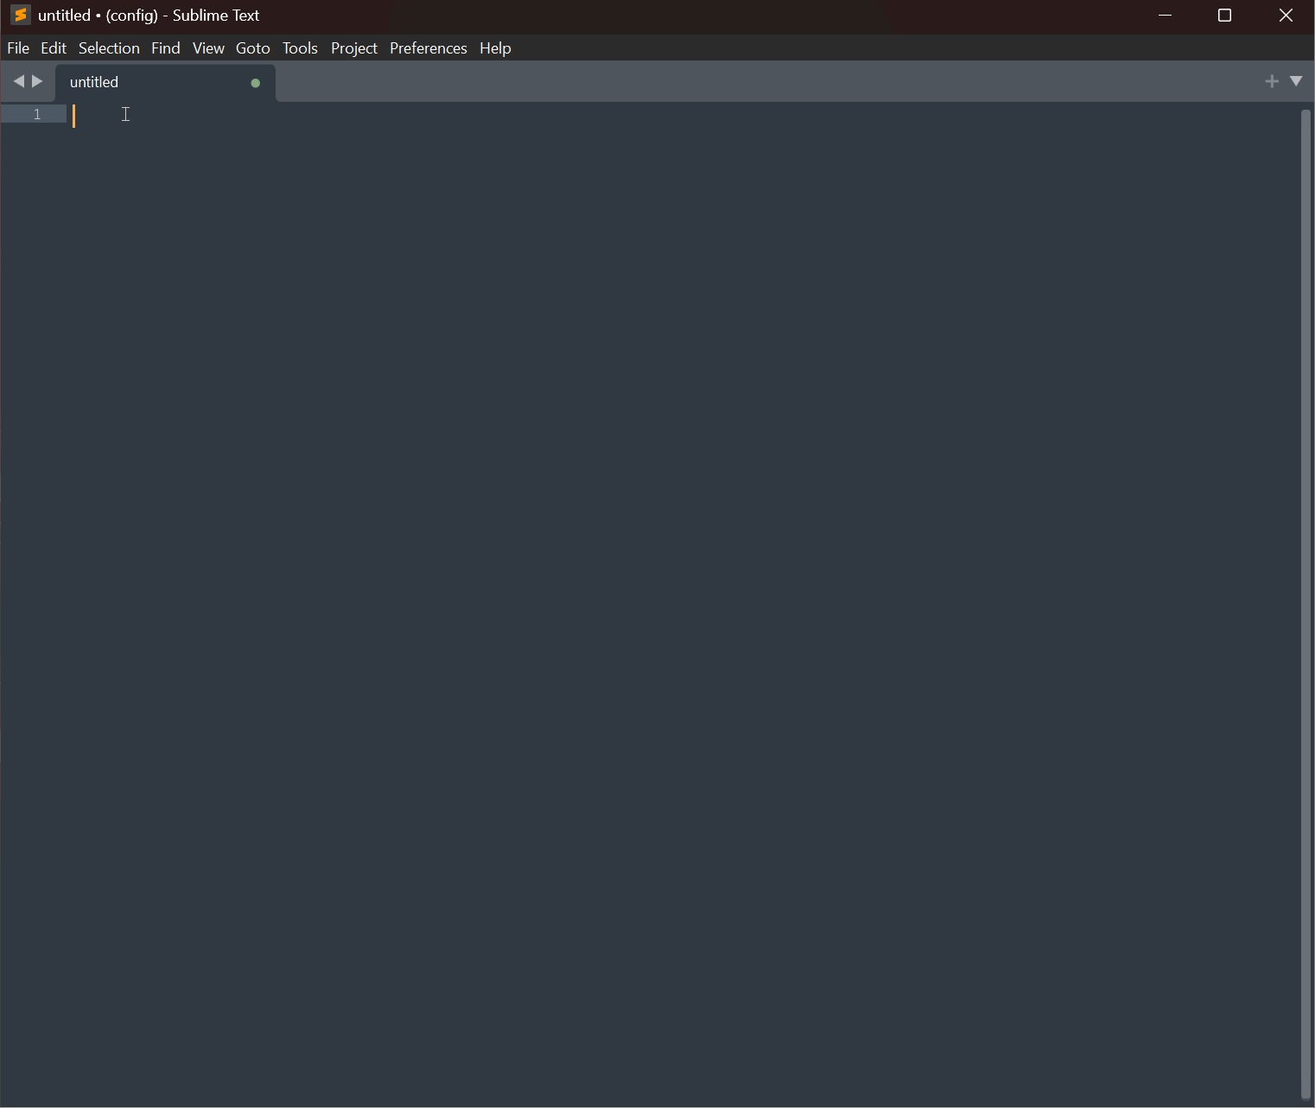Screen dimensions: 1315x1108
Task: Open the File menu
Action: tap(18, 48)
